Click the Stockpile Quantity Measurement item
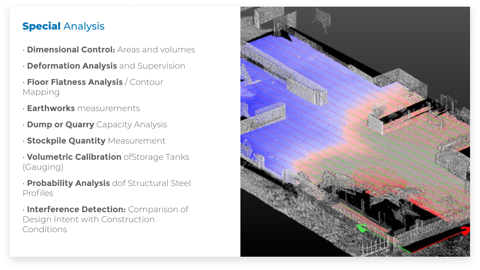Viewport: 480px width, 270px height. (94, 141)
